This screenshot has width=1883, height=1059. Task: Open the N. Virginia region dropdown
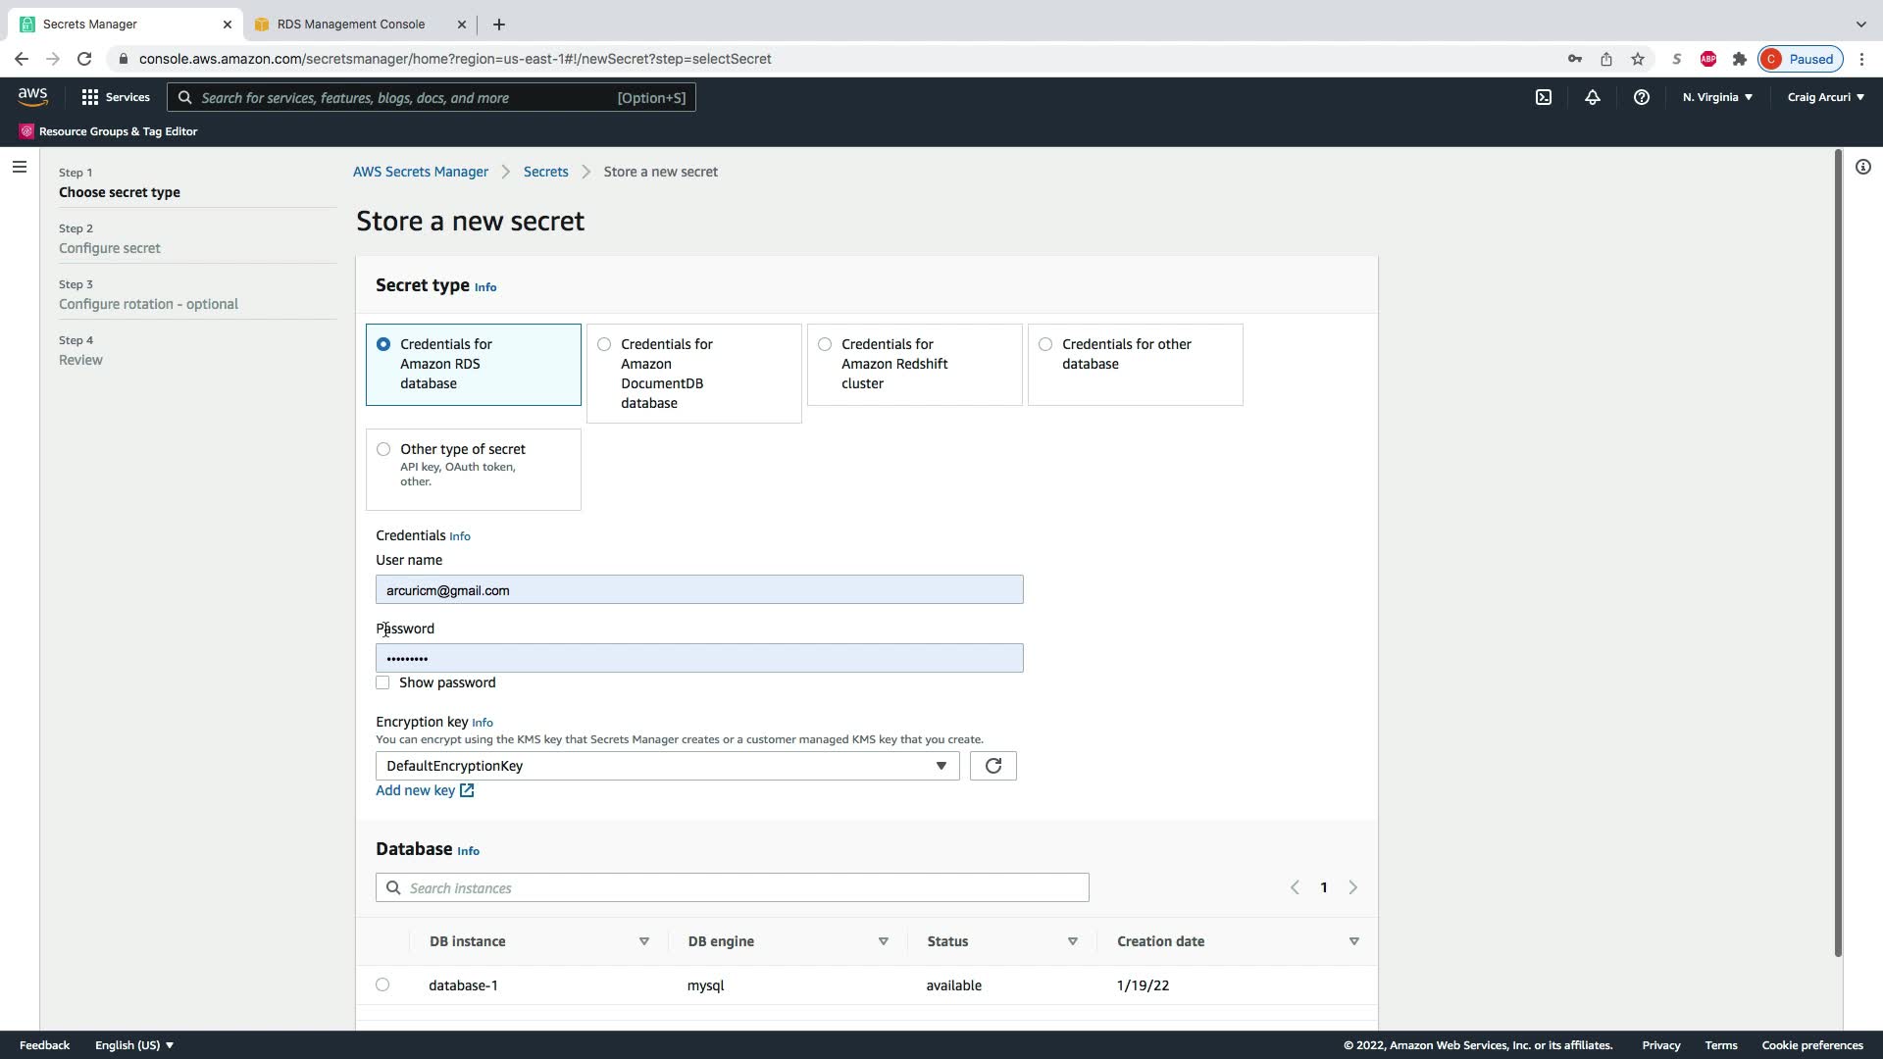coord(1717,97)
